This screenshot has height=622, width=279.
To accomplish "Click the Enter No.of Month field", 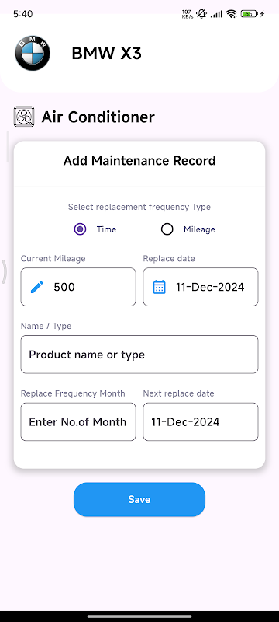I will 78,421.
